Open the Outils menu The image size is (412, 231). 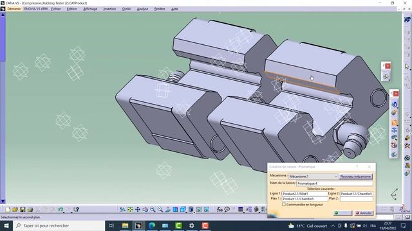pos(126,9)
